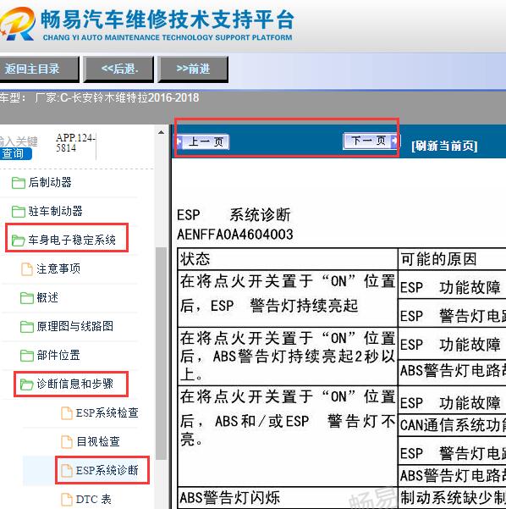The width and height of the screenshot is (506, 509).
Task: Click the 返回主目录 button
Action: coord(38,69)
